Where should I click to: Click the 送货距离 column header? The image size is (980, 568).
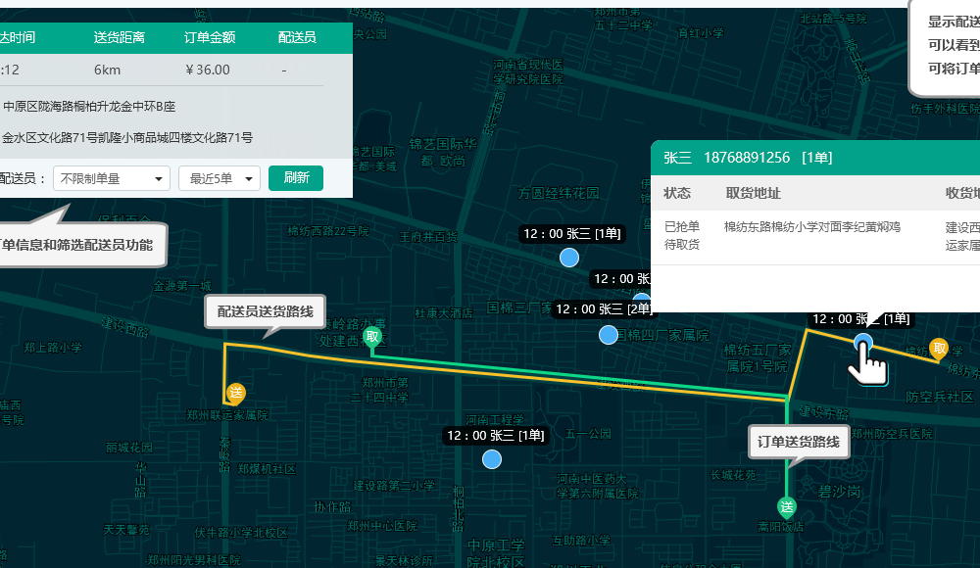coord(120,37)
